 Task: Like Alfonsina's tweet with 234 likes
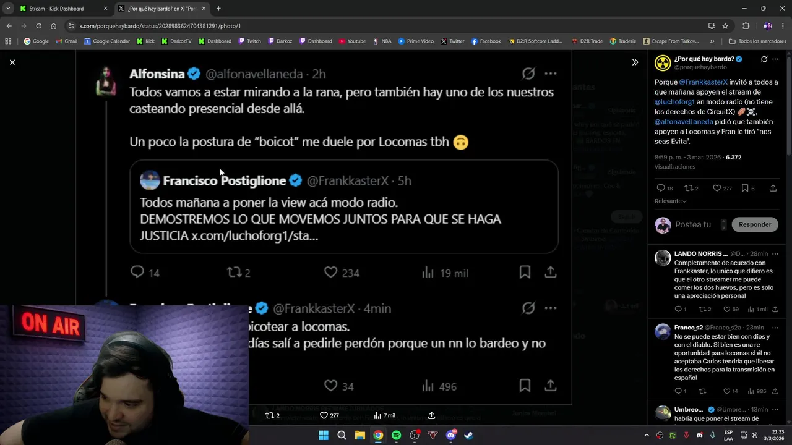click(x=342, y=273)
